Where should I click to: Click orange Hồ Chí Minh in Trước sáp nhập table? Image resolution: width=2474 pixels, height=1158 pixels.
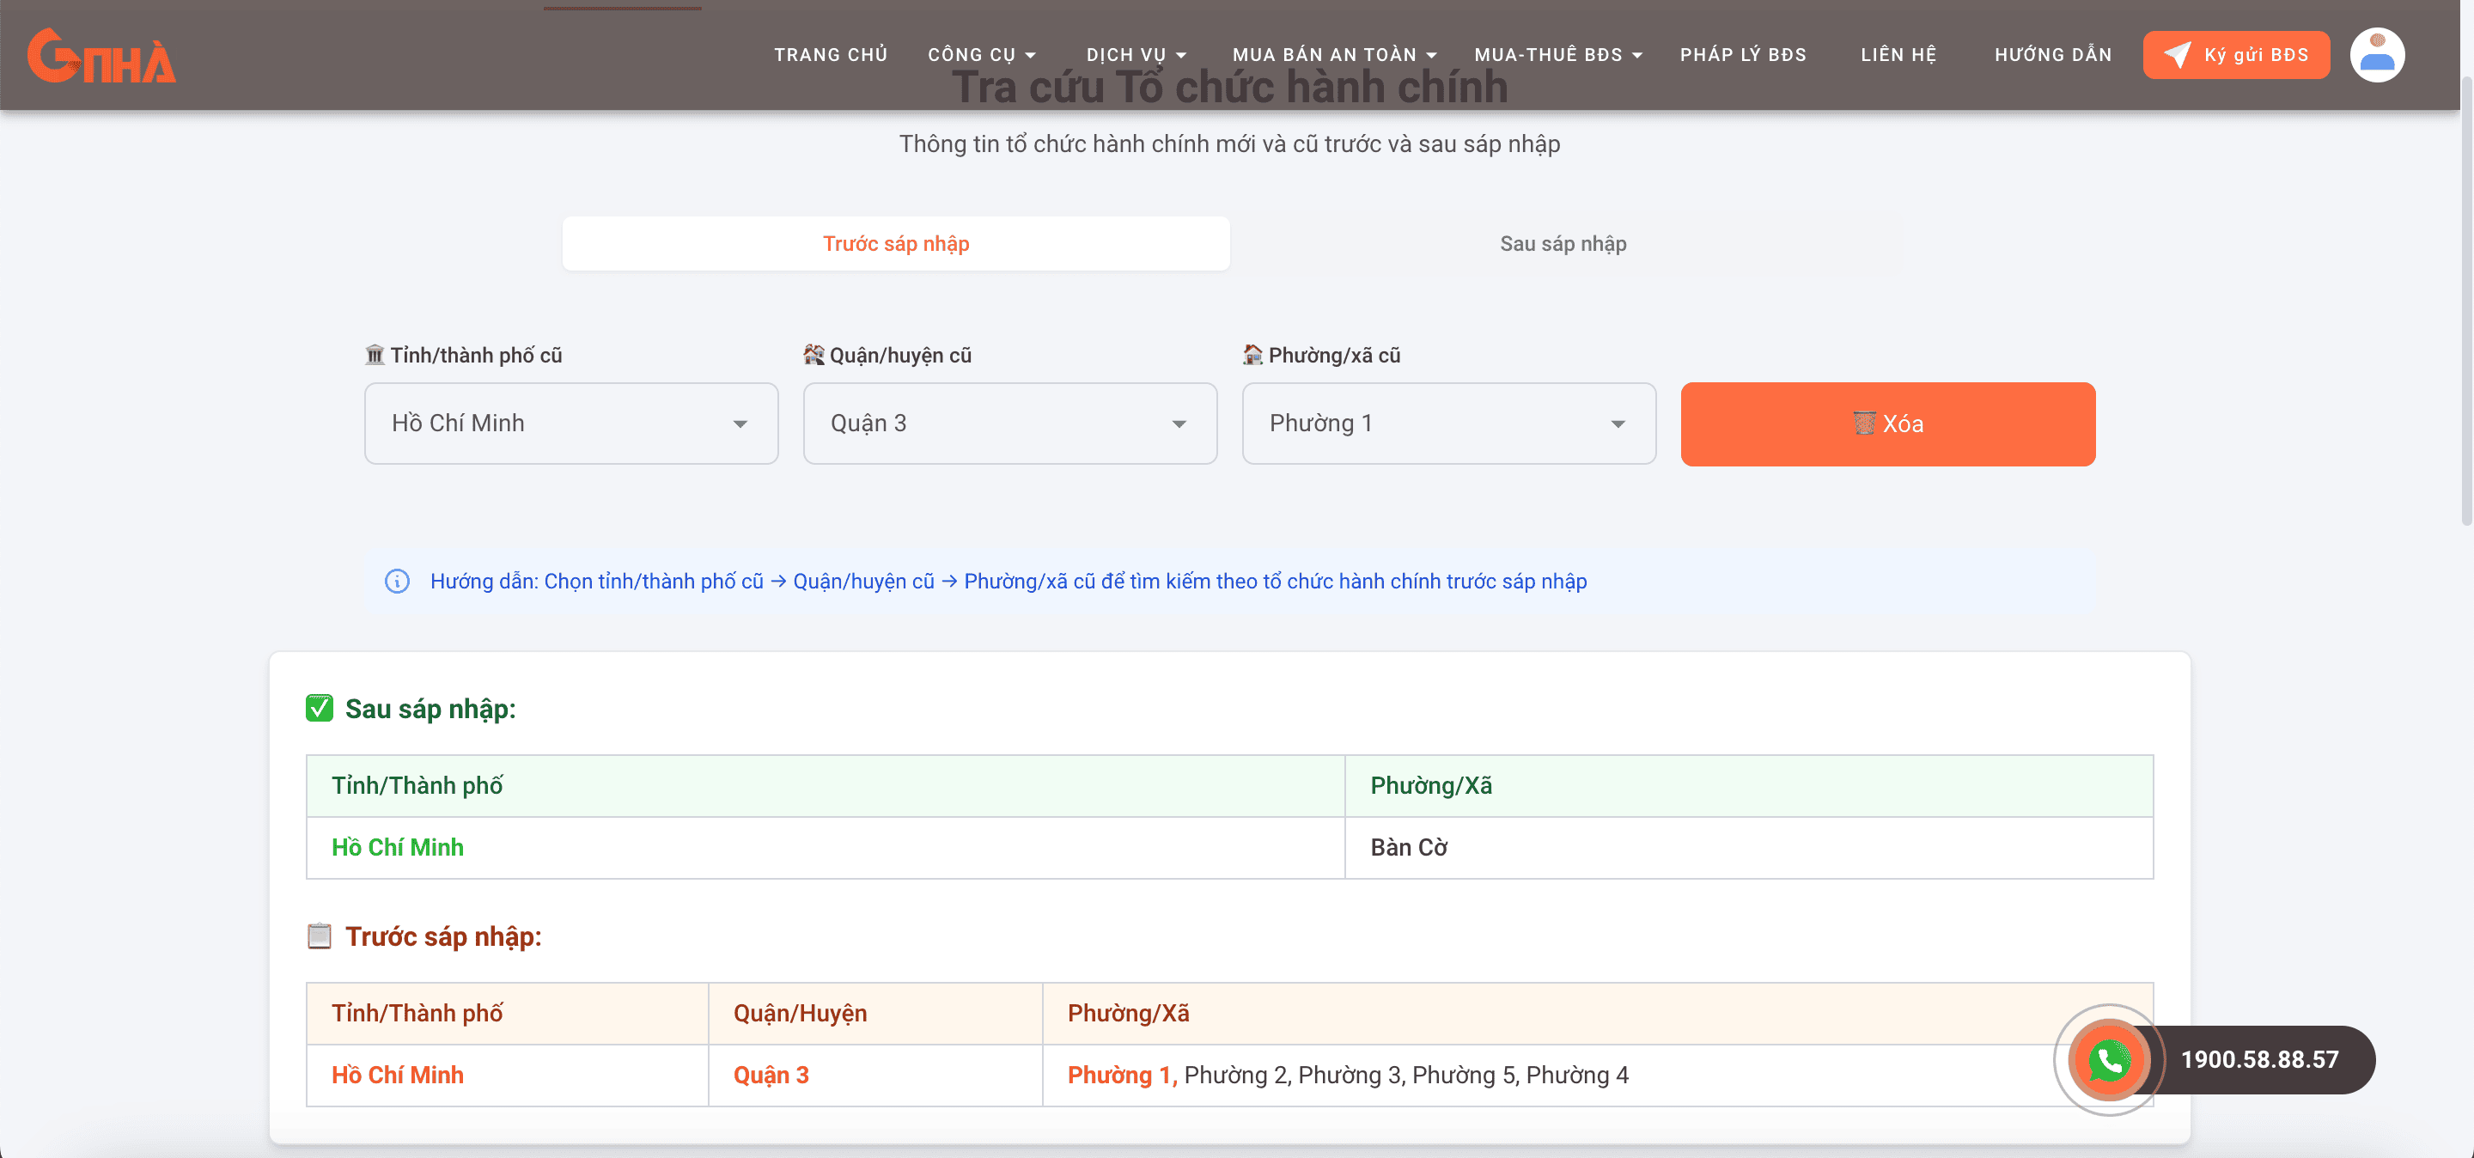pos(398,1076)
